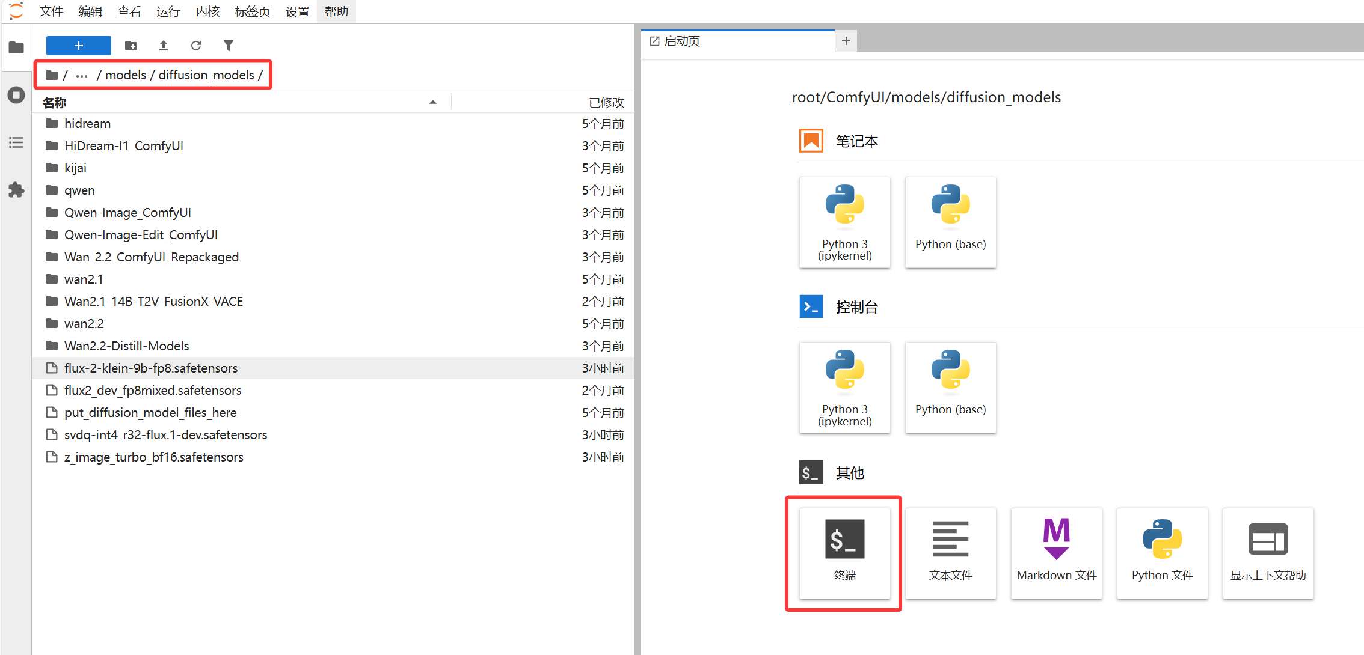Screen dimensions: 1364x655
Task: Sort files by 已修改 column
Action: (606, 103)
